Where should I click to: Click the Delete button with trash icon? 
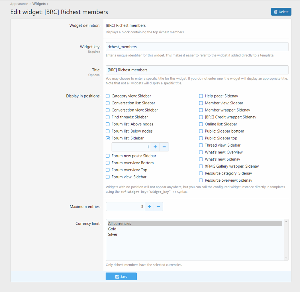point(281,12)
